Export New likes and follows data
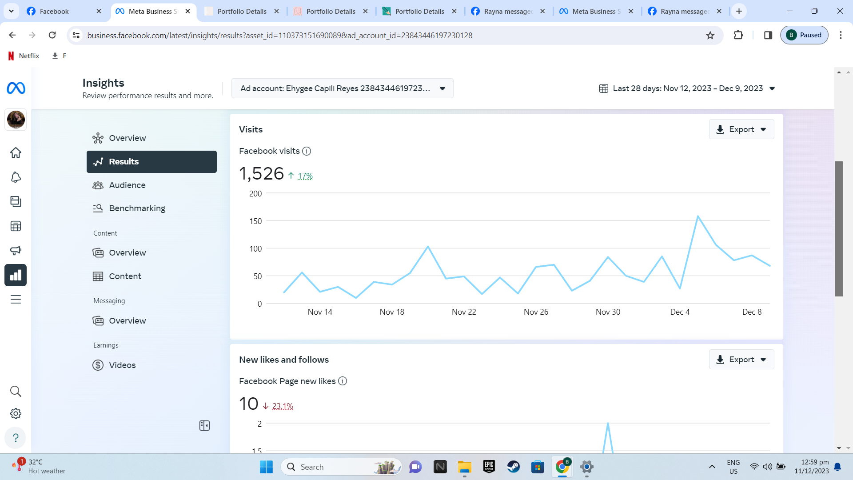The width and height of the screenshot is (853, 480). [741, 360]
